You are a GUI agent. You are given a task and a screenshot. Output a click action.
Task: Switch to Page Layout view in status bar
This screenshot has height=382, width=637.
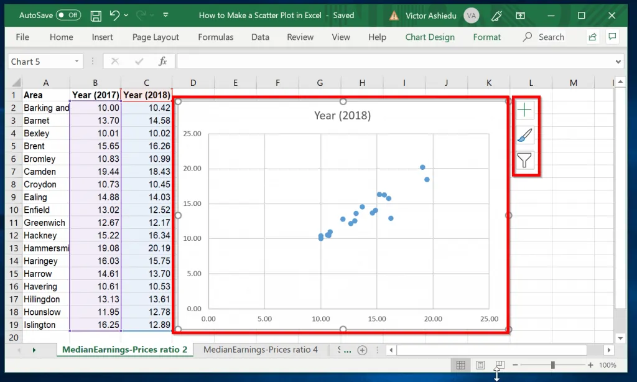(480, 365)
